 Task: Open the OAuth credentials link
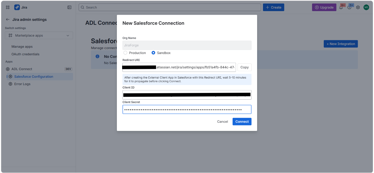coord(25,54)
